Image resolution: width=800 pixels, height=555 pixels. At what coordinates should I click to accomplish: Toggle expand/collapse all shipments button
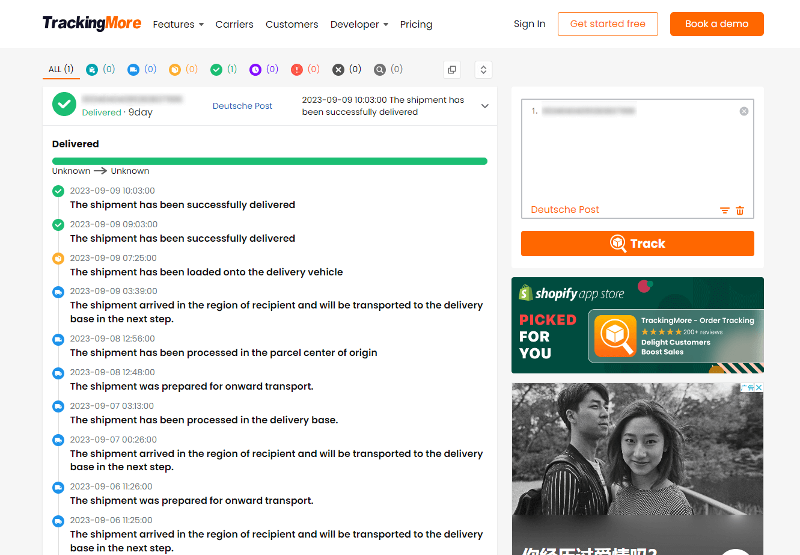pyautogui.click(x=483, y=70)
